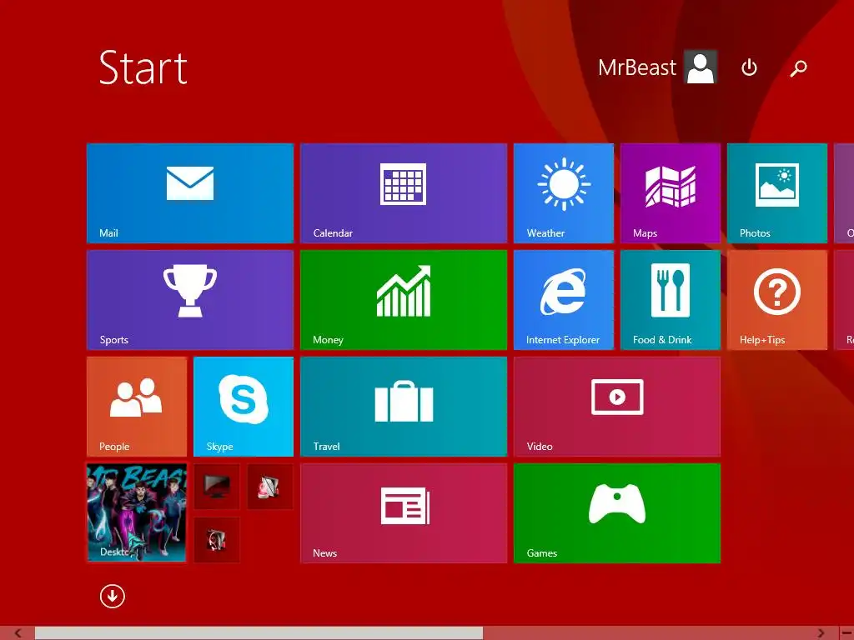Open the Photos tile
Image resolution: width=854 pixels, height=640 pixels.
point(777,193)
